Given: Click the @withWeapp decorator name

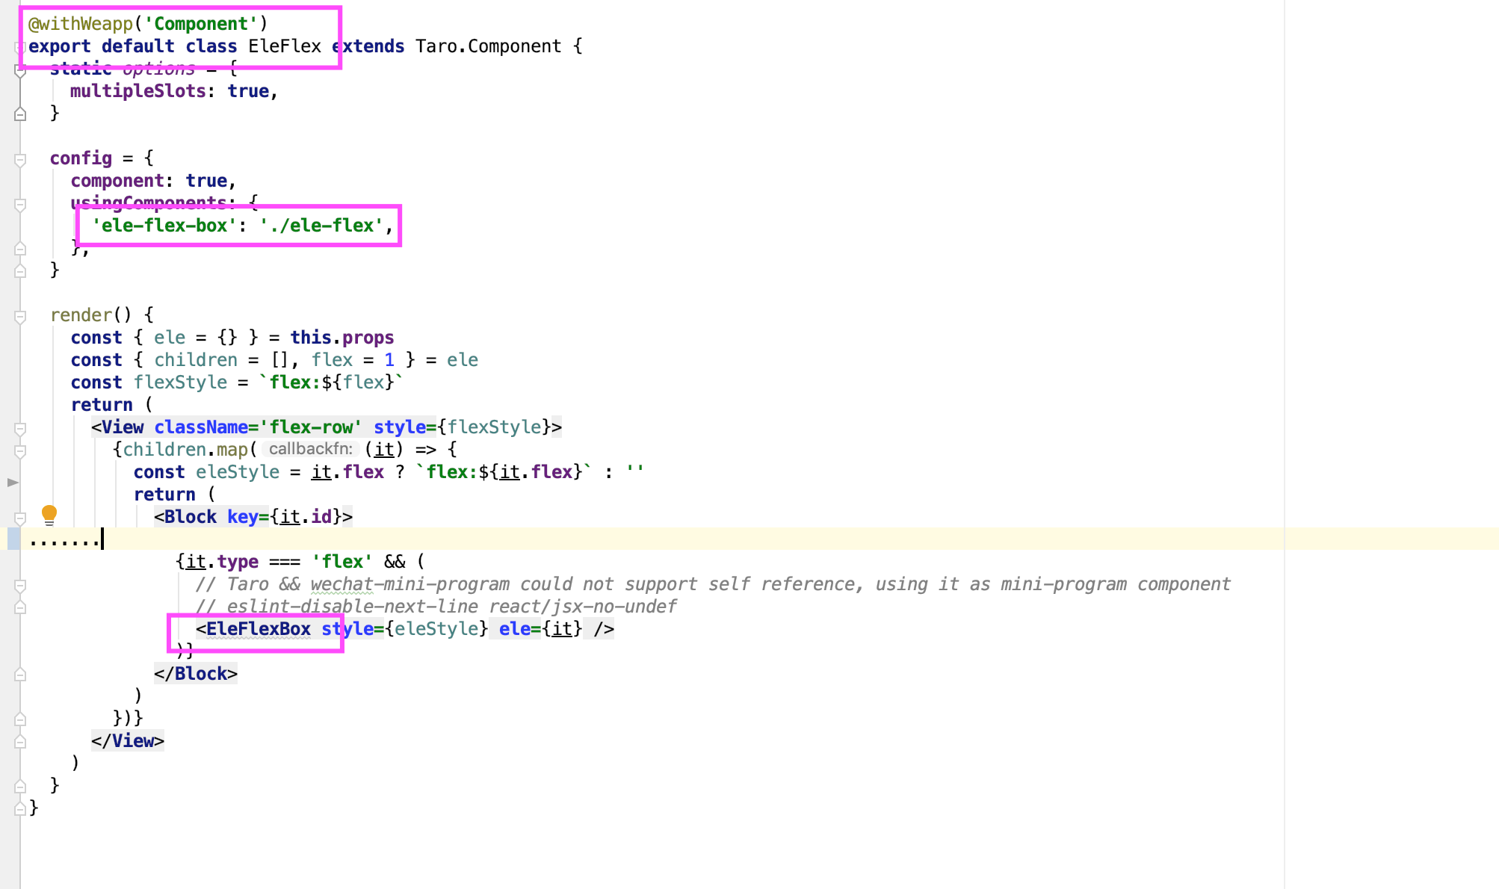Looking at the screenshot, I should [x=81, y=24].
